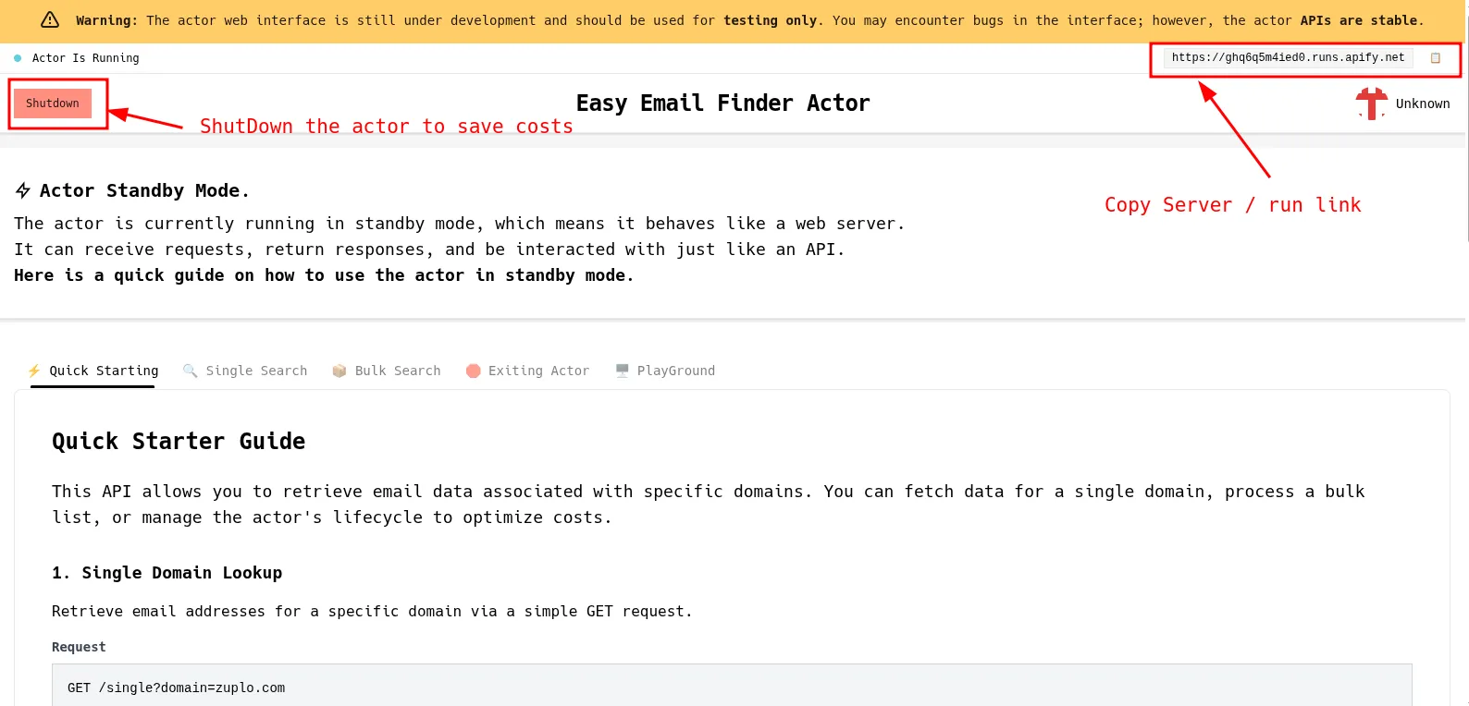Click the monitor icon on PlayGround tab
This screenshot has width=1469, height=706.
click(623, 371)
